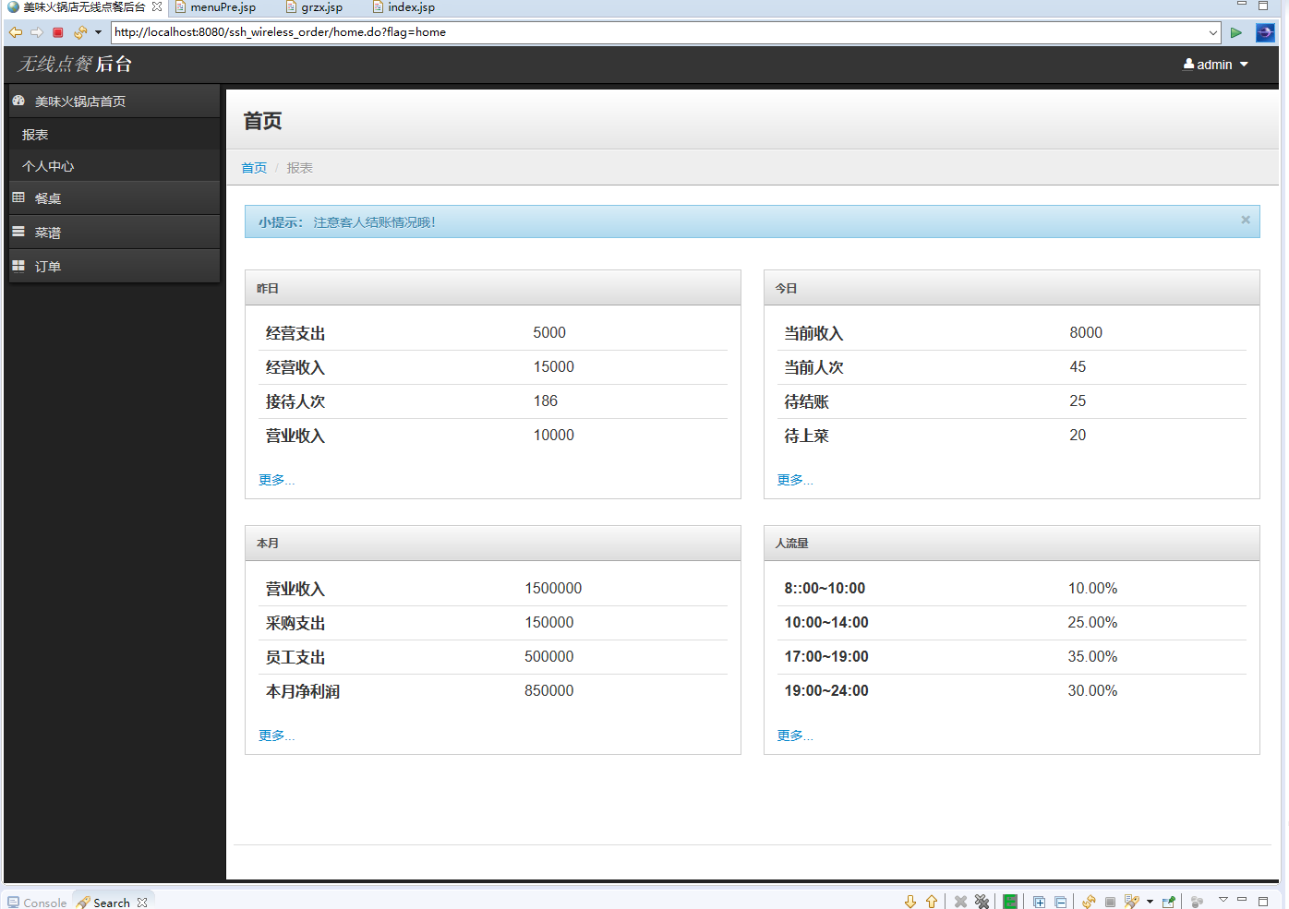Expand the 餐桌 sidebar section

(x=48, y=198)
